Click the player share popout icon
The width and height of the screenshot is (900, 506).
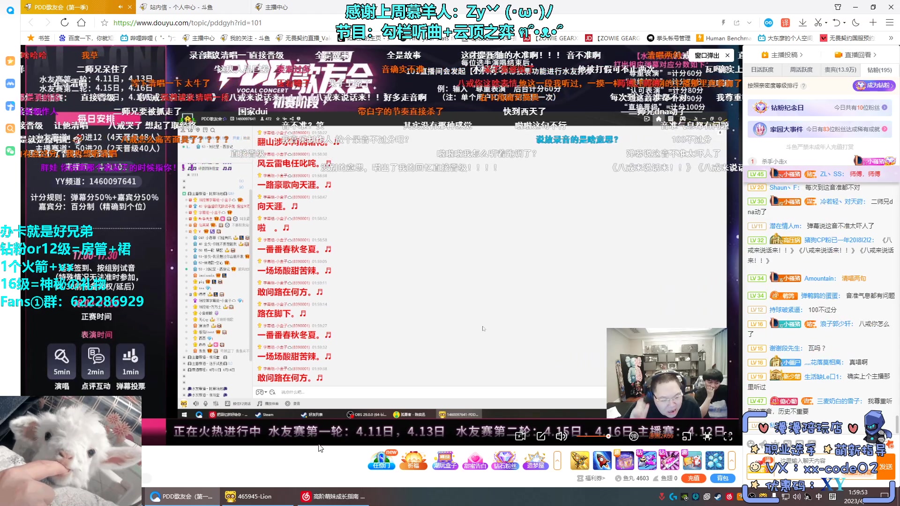click(541, 437)
